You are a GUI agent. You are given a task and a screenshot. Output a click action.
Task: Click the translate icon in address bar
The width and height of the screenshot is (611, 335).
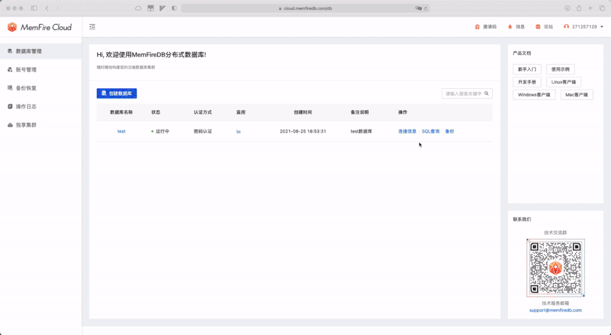(418, 8)
